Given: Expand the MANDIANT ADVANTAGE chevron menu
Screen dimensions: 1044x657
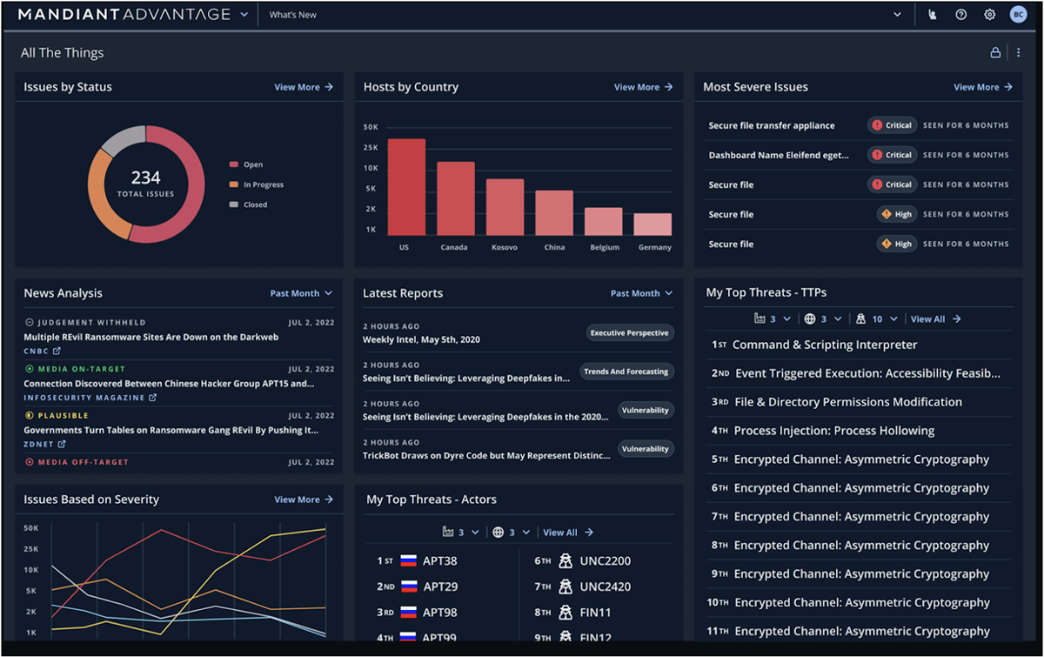Looking at the screenshot, I should tap(243, 14).
